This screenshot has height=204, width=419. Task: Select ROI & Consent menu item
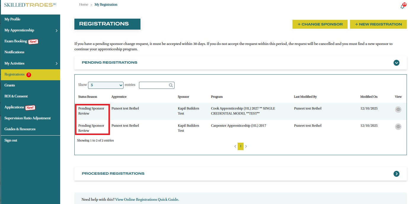(16, 96)
